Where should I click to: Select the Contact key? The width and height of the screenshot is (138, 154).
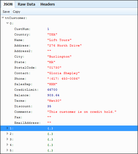[22, 73]
